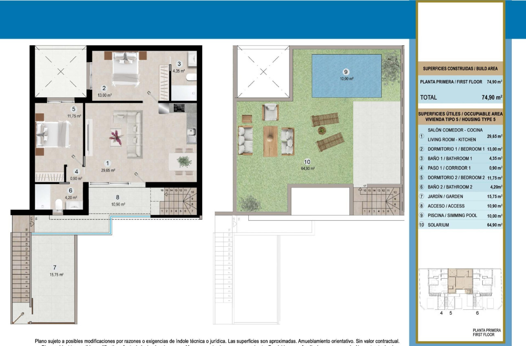
Task: Click circled number 10 in the legend
Action: [422, 225]
